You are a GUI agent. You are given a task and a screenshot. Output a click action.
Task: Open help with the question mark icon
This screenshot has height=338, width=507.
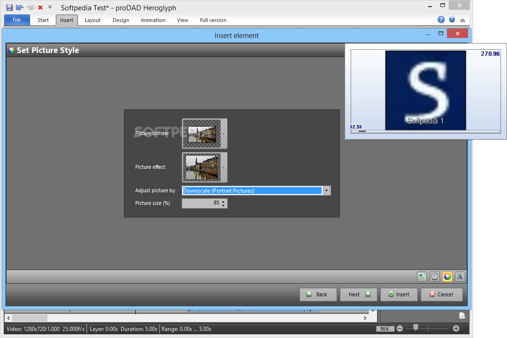tap(441, 20)
